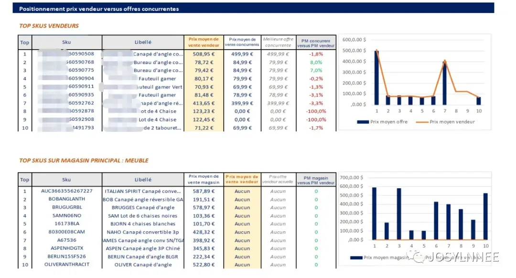Click the 'Libellé' header in the second table
This screenshot has height=278, width=516.
click(x=143, y=180)
